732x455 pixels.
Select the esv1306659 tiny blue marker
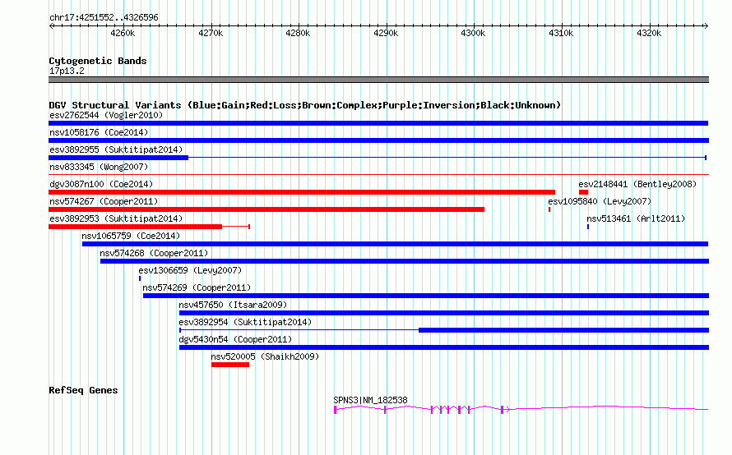pyautogui.click(x=140, y=278)
